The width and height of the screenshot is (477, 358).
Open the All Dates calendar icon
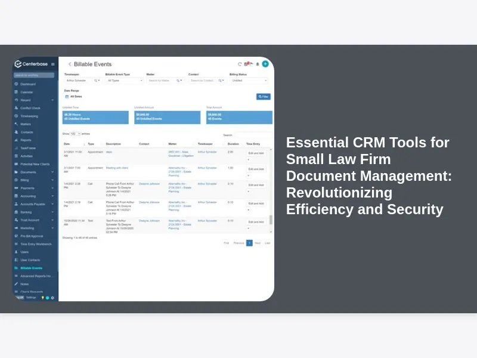[x=66, y=96]
